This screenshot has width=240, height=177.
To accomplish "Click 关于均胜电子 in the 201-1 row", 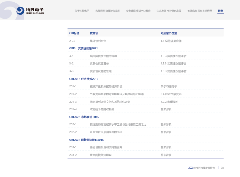I will 169,86.
